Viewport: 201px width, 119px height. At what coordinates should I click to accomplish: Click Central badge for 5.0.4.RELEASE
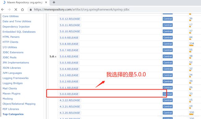click(x=168, y=69)
